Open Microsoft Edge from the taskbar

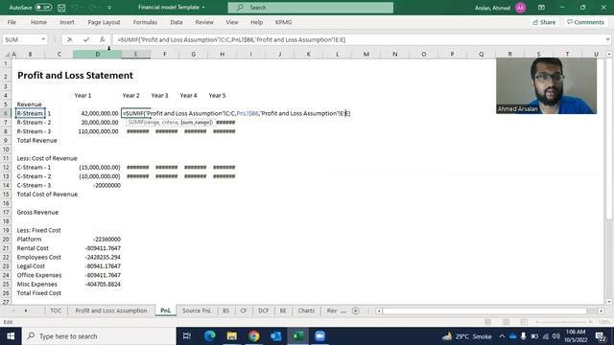tap(209, 336)
